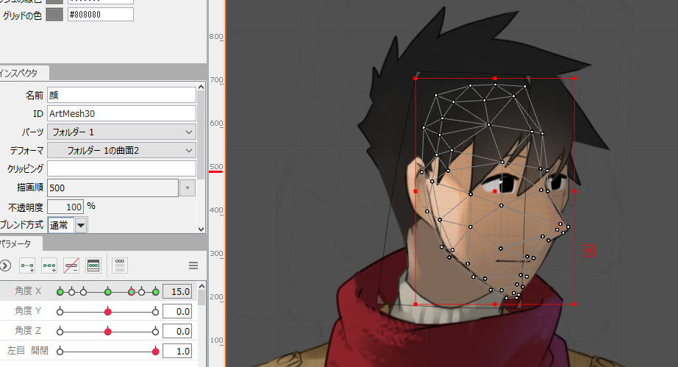Image resolution: width=678 pixels, height=367 pixels.
Task: Click the inspector scrollbar up arrow
Action: 201,88
